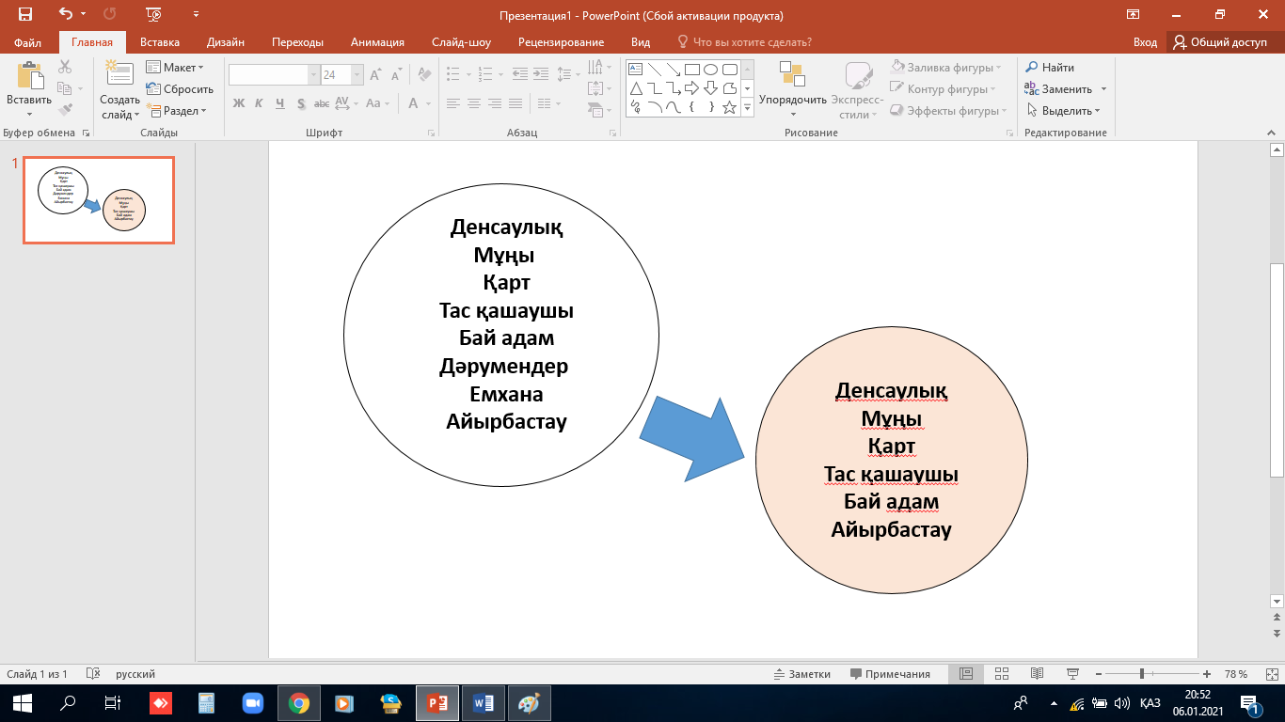
Task: Select the Find magnifier tool
Action: pyautogui.click(x=1049, y=68)
